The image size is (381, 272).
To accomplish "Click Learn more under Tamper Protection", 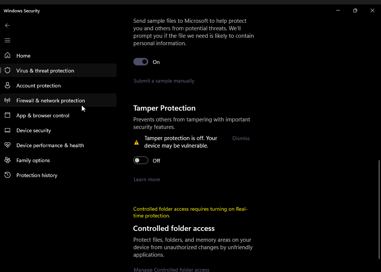I will 147,179.
